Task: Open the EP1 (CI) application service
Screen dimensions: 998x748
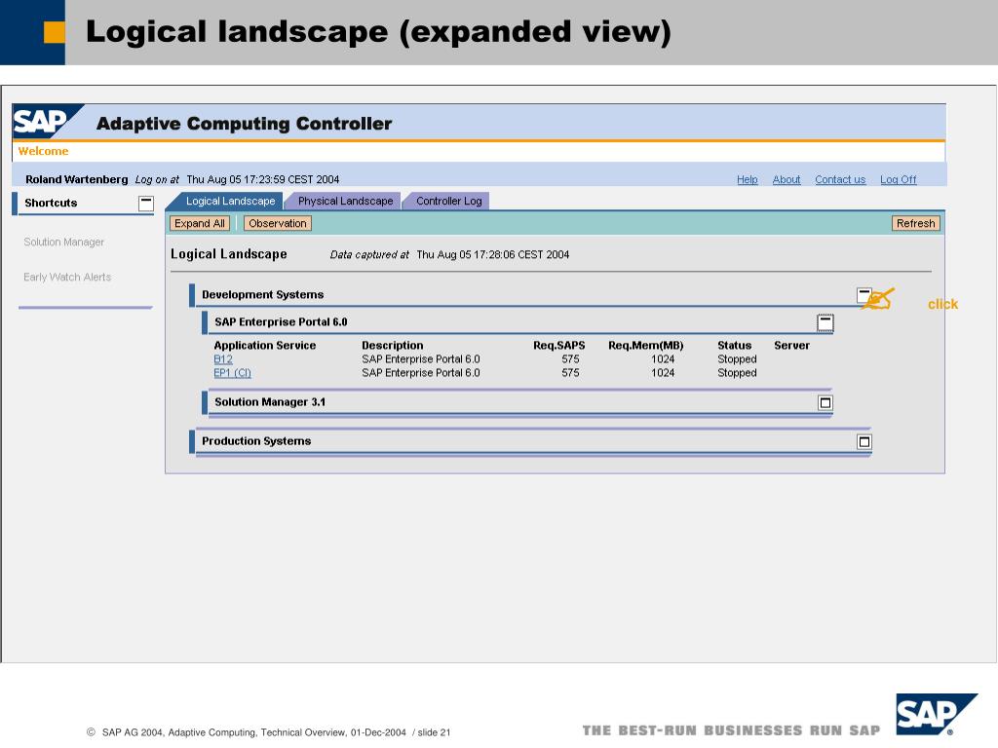Action: click(x=232, y=373)
